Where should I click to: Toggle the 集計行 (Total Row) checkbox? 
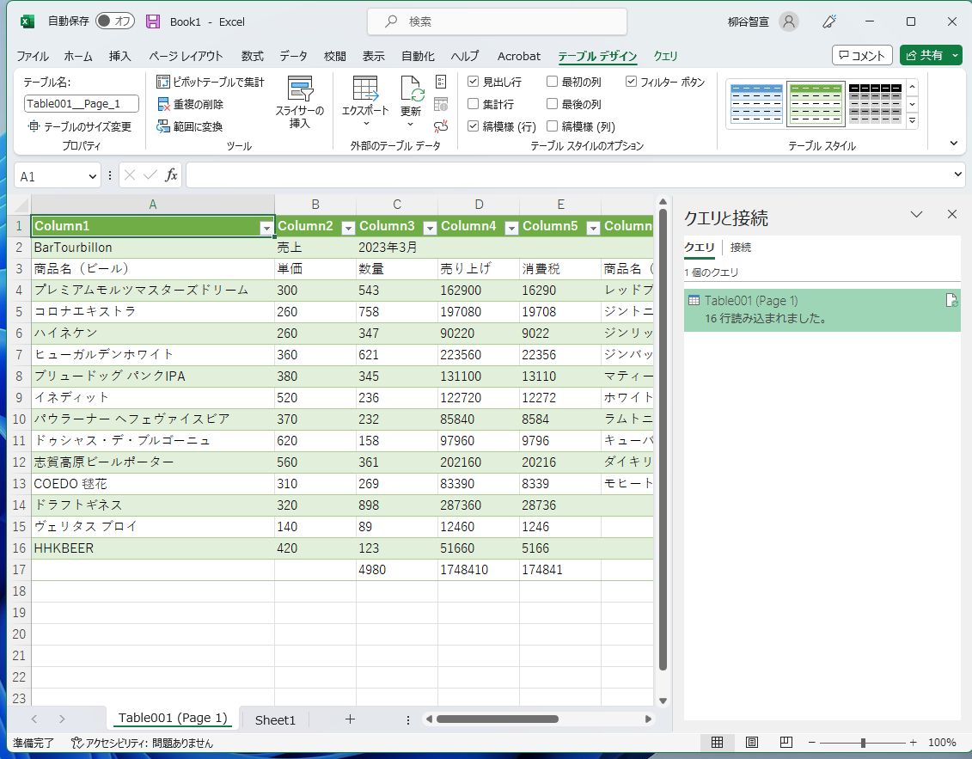coord(474,104)
